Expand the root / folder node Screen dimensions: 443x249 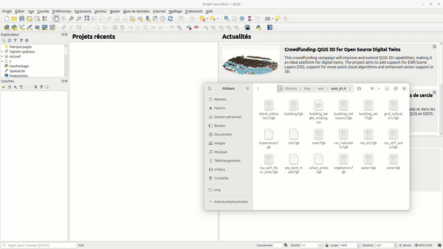[x=2, y=61]
